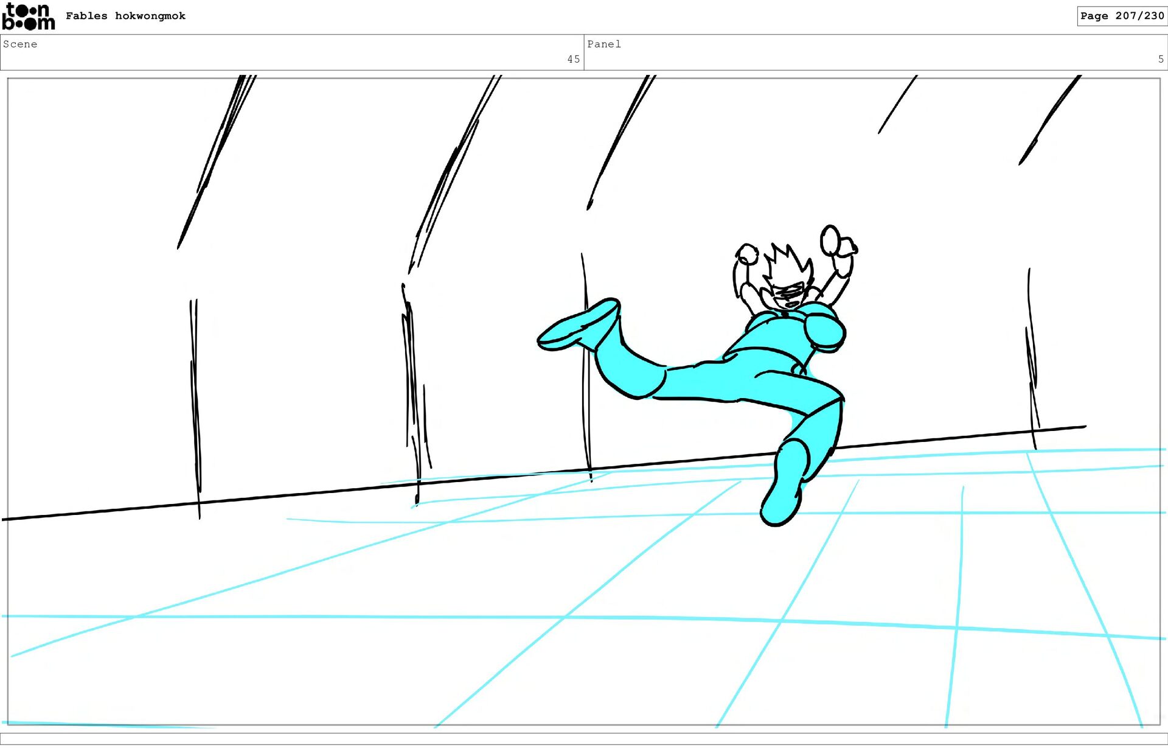Viewport: 1168px width, 756px height.
Task: Click the Toon Boom logo
Action: coord(28,16)
